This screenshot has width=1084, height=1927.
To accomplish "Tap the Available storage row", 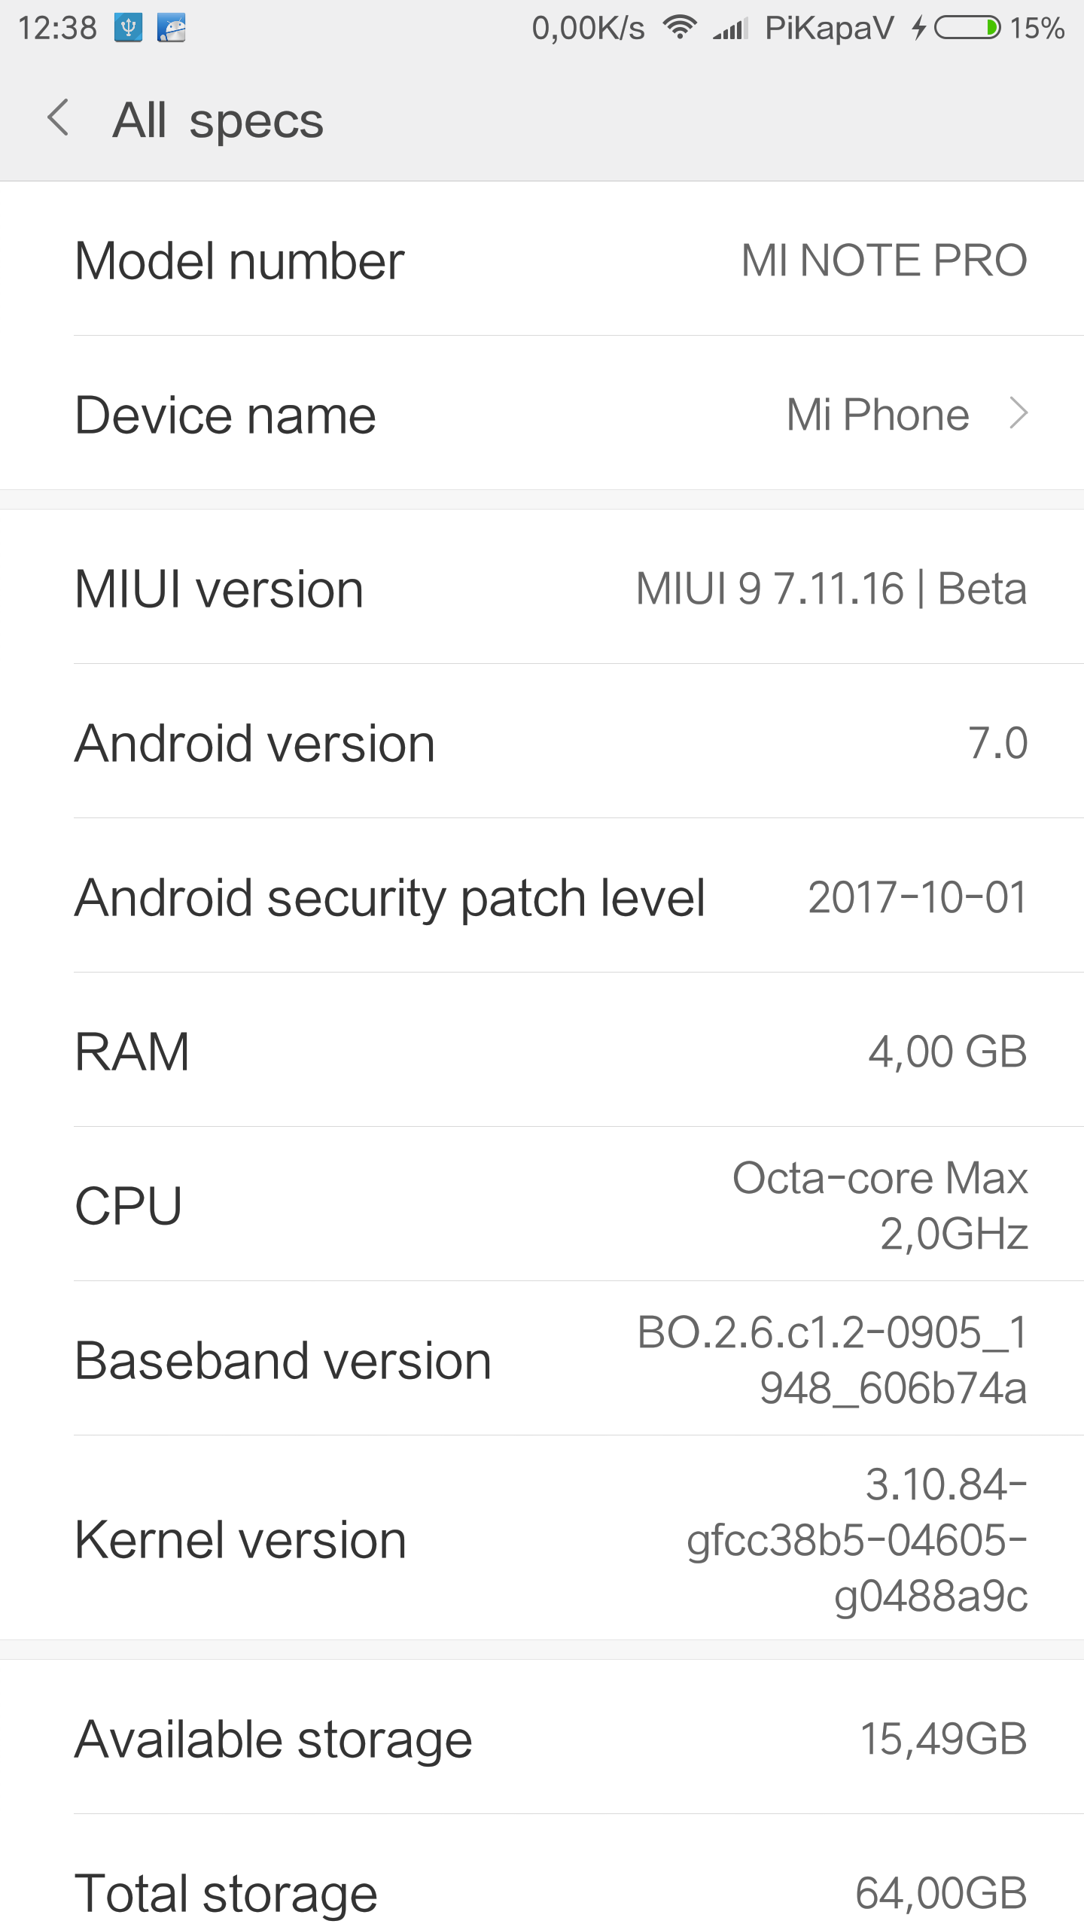I will [x=542, y=1739].
